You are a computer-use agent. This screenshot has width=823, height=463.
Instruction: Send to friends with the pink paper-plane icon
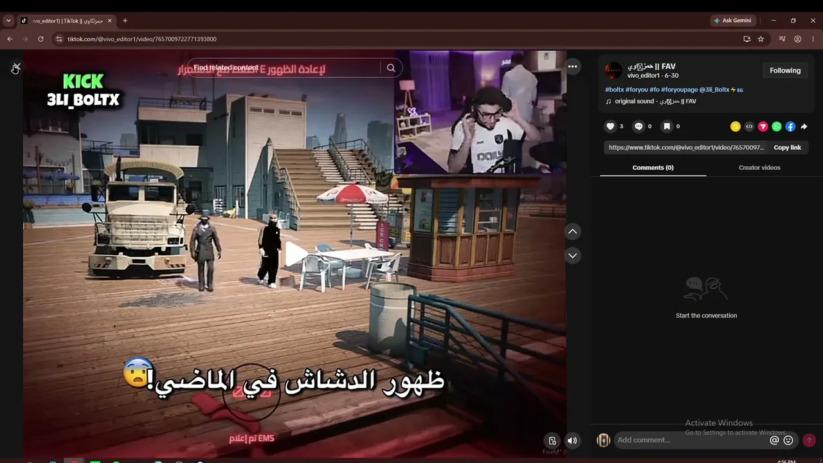coord(763,127)
